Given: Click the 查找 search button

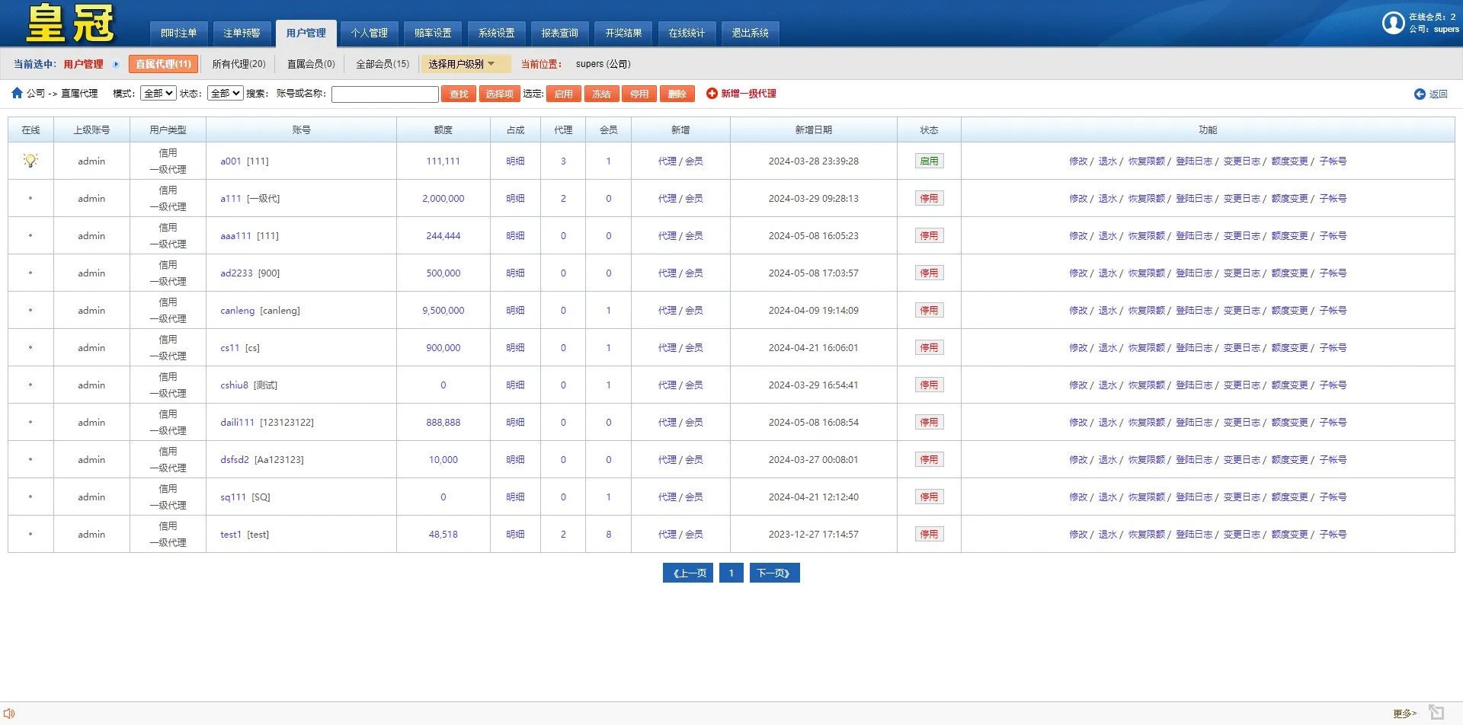Looking at the screenshot, I should (458, 94).
